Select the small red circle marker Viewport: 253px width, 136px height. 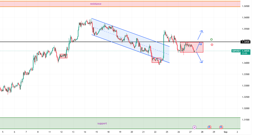(212, 45)
